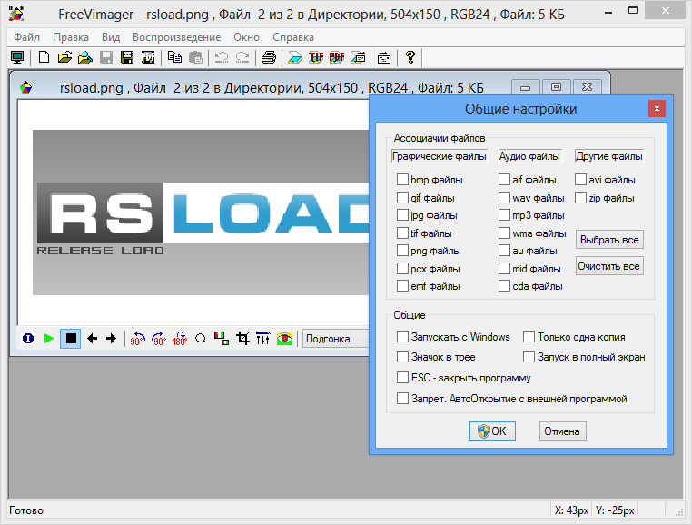The width and height of the screenshot is (692, 525).
Task: Confirm settings with OK button
Action: tap(492, 431)
